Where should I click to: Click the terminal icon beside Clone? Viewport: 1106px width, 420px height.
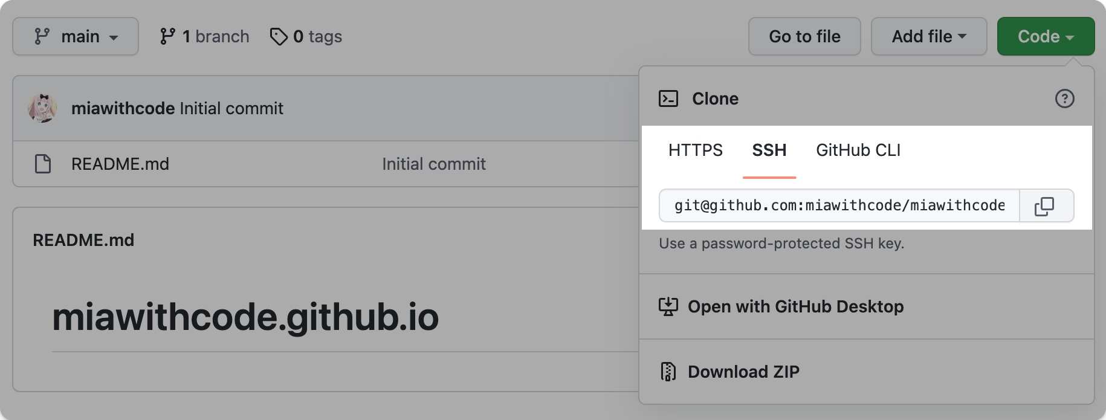tap(668, 99)
